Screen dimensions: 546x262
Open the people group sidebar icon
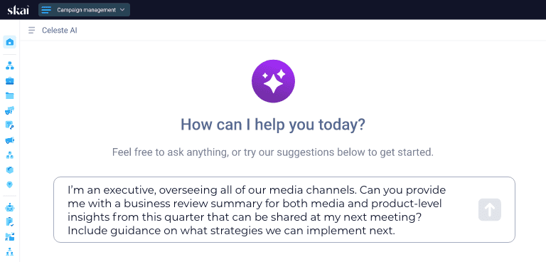pyautogui.click(x=10, y=251)
